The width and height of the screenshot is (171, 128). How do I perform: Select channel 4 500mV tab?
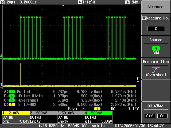(98, 113)
